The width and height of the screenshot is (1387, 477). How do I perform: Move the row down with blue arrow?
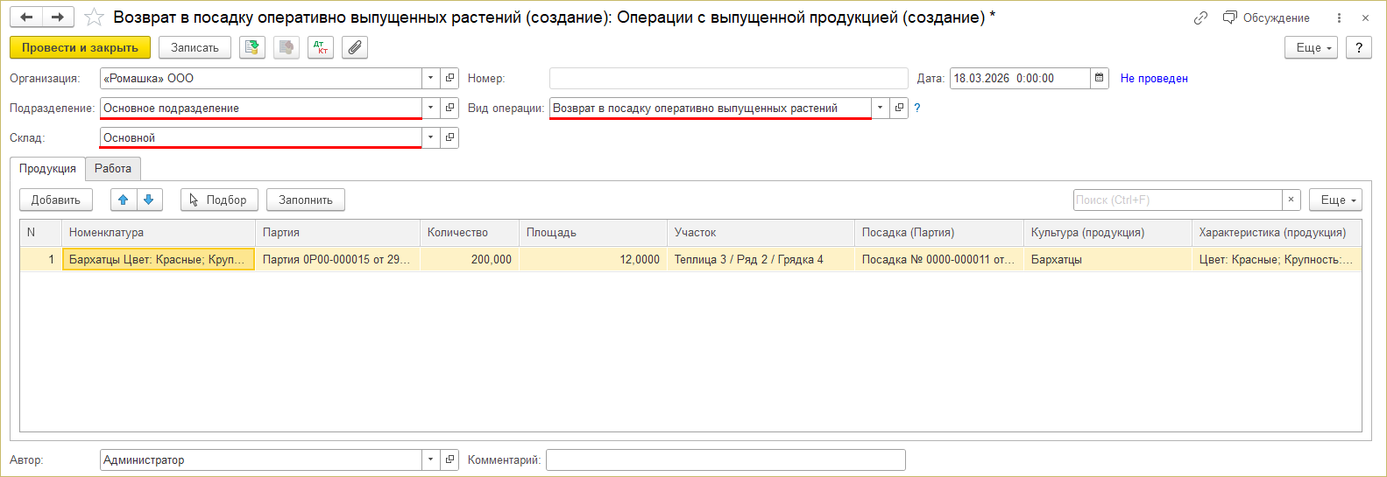149,200
